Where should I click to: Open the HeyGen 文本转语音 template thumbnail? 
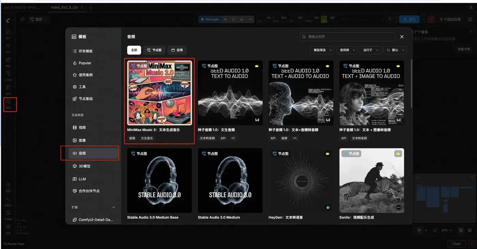pos(301,181)
